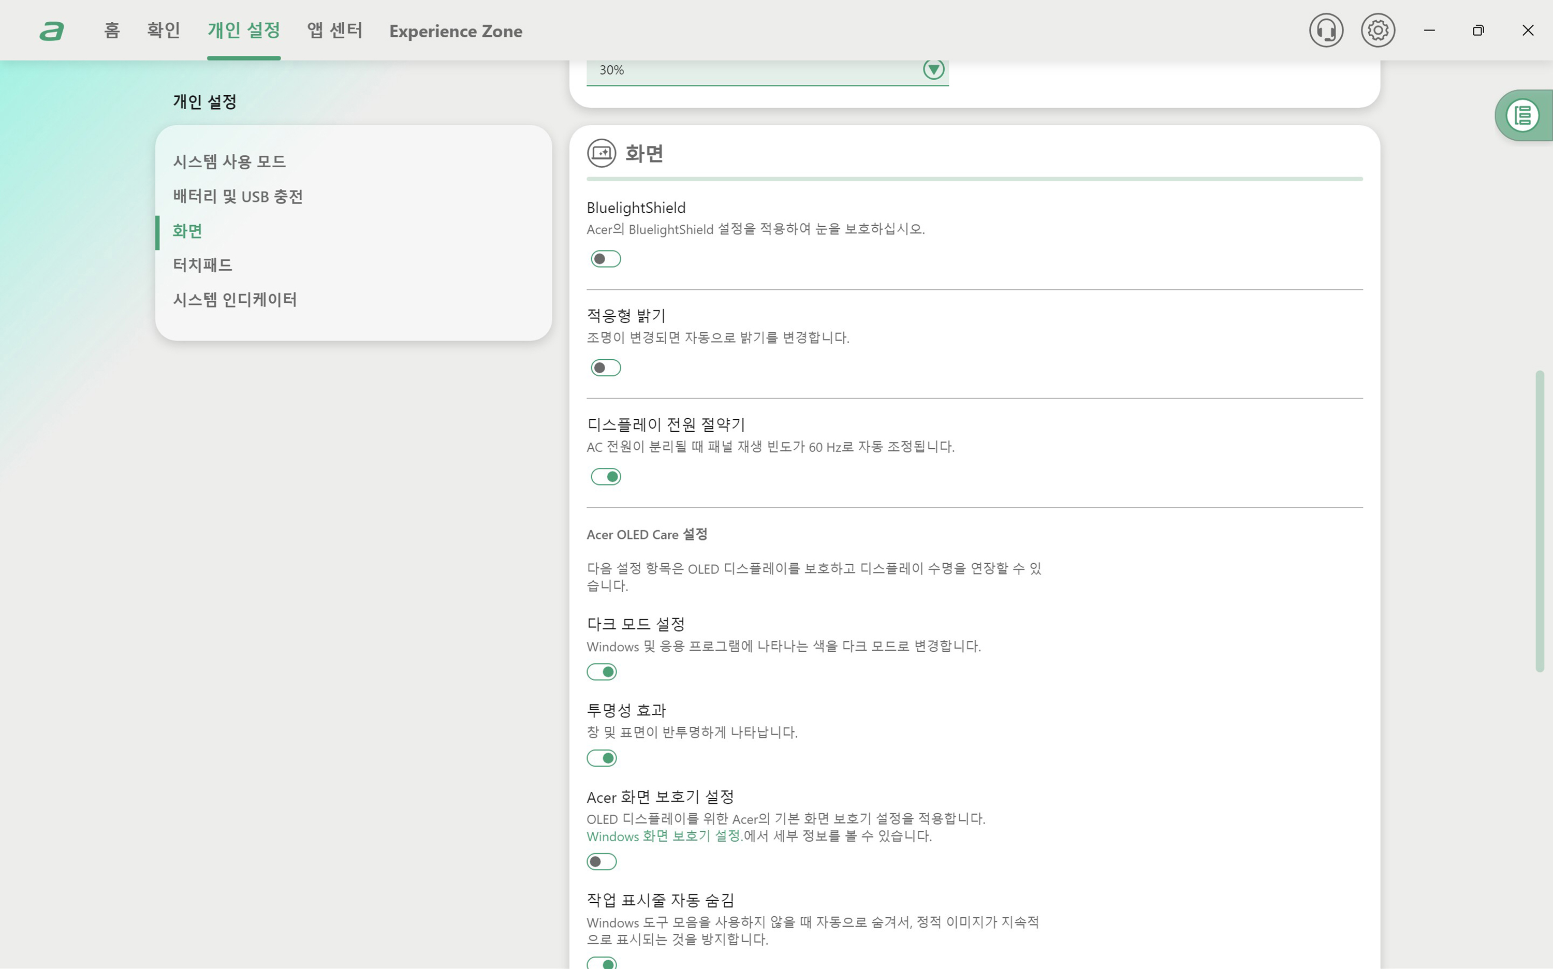Open the Experience Zone tab
Image resolution: width=1553 pixels, height=969 pixels.
[455, 31]
